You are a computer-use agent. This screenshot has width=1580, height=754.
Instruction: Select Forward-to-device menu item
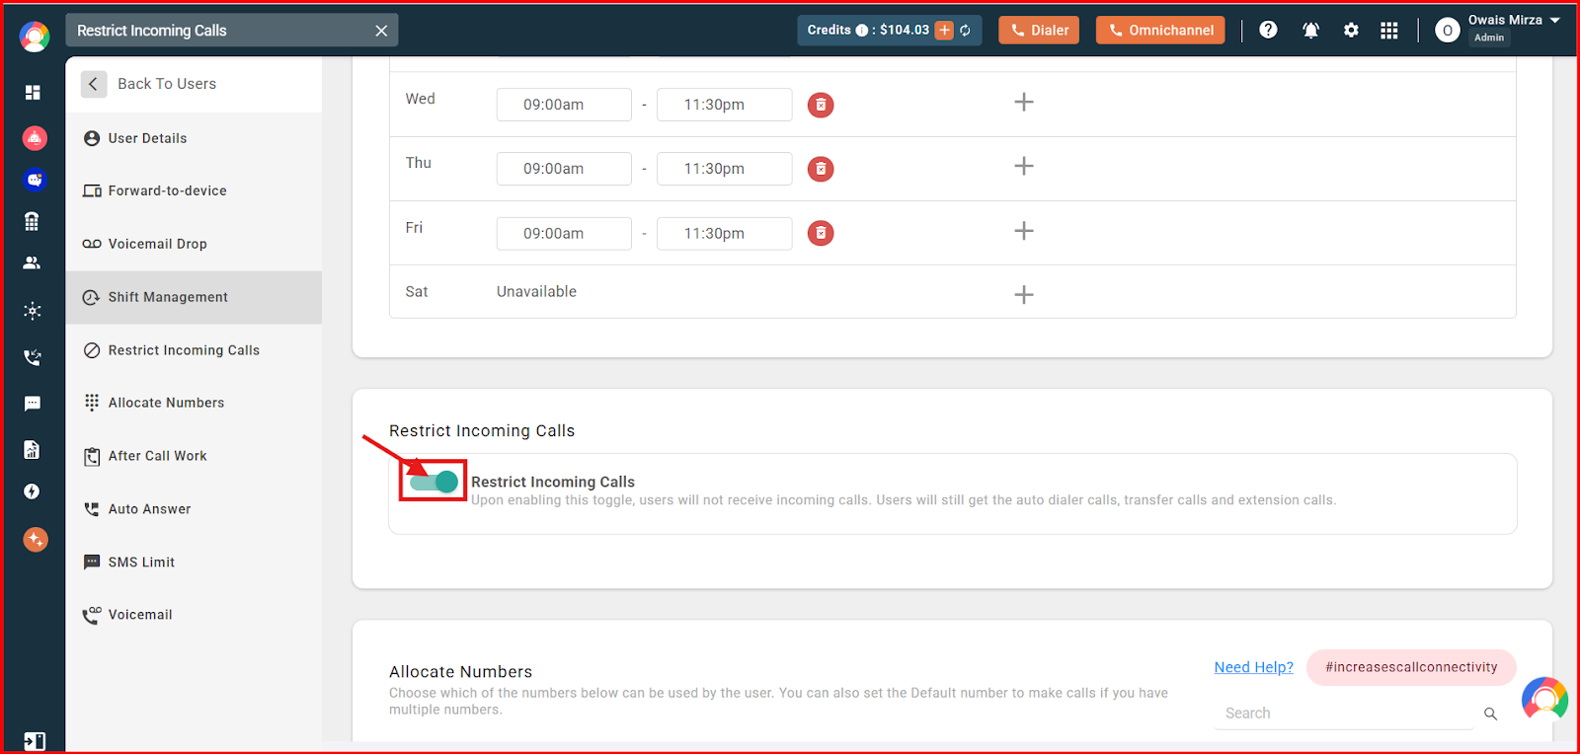click(x=194, y=190)
